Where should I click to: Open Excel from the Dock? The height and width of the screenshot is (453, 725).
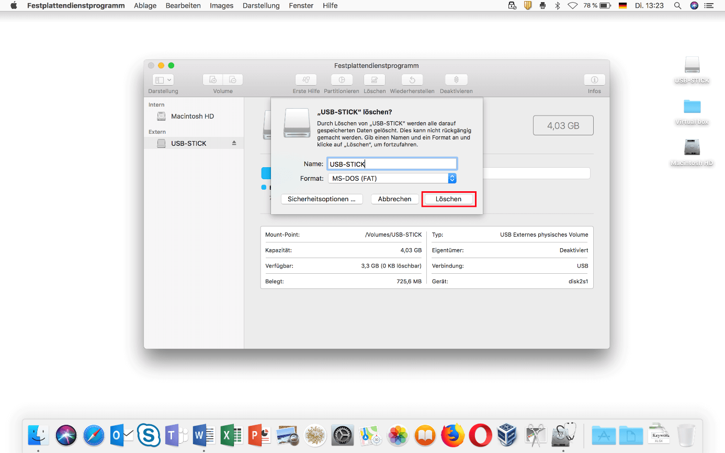click(x=232, y=434)
